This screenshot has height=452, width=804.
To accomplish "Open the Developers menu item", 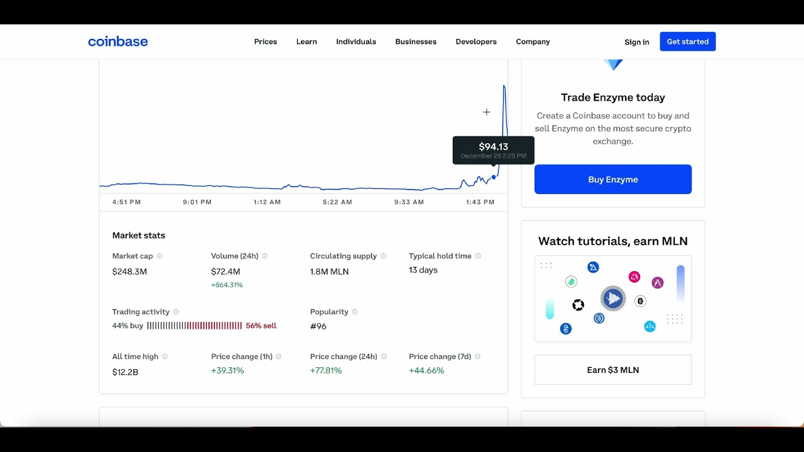I will pos(476,41).
